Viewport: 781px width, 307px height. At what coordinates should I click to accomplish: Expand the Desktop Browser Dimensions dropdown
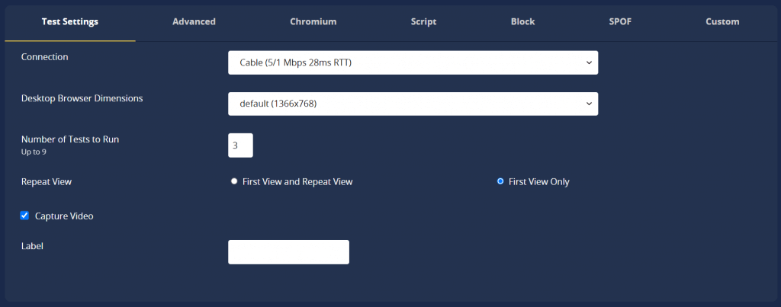[x=413, y=104]
